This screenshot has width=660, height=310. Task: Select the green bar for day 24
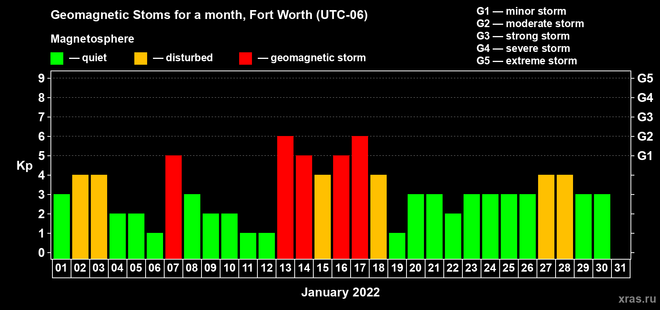(490, 226)
